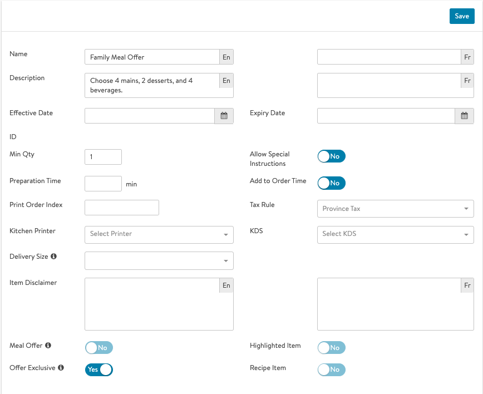The height and width of the screenshot is (394, 483).
Task: Click the French Description text area
Action: (388, 86)
